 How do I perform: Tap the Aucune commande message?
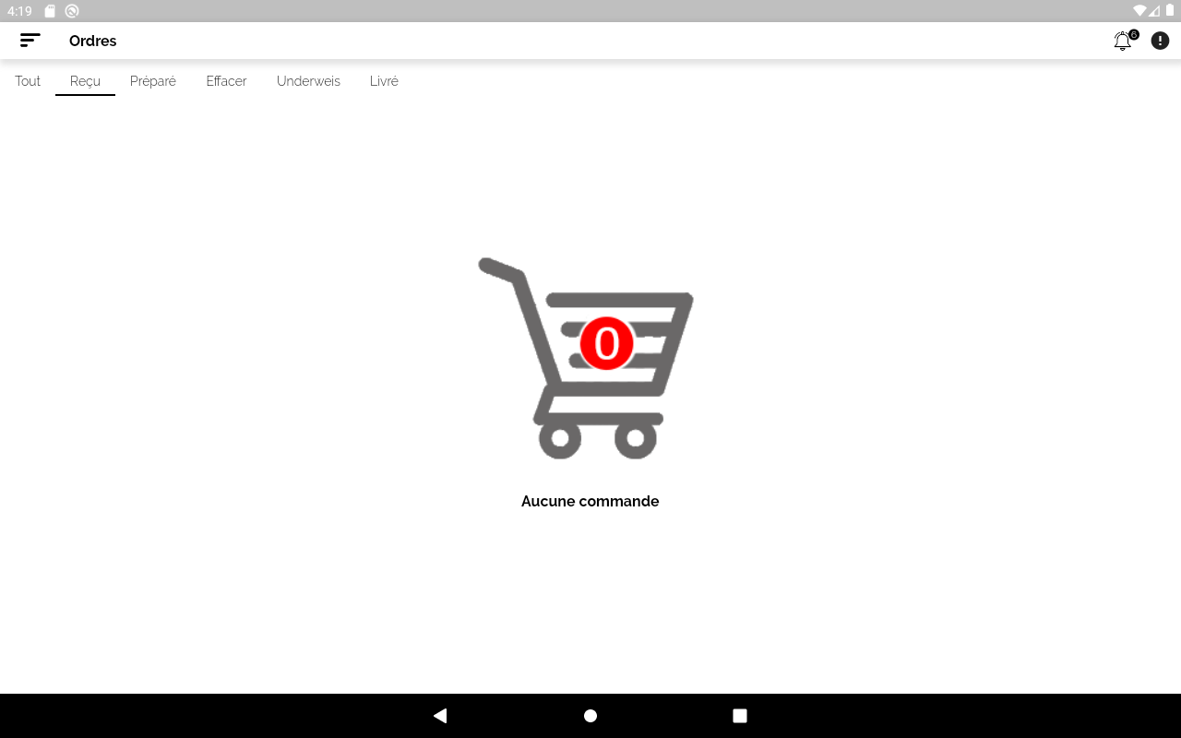(x=590, y=501)
